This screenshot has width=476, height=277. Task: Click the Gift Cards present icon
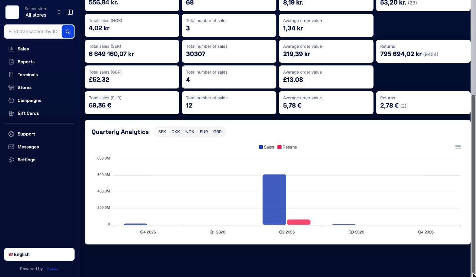coord(11,113)
